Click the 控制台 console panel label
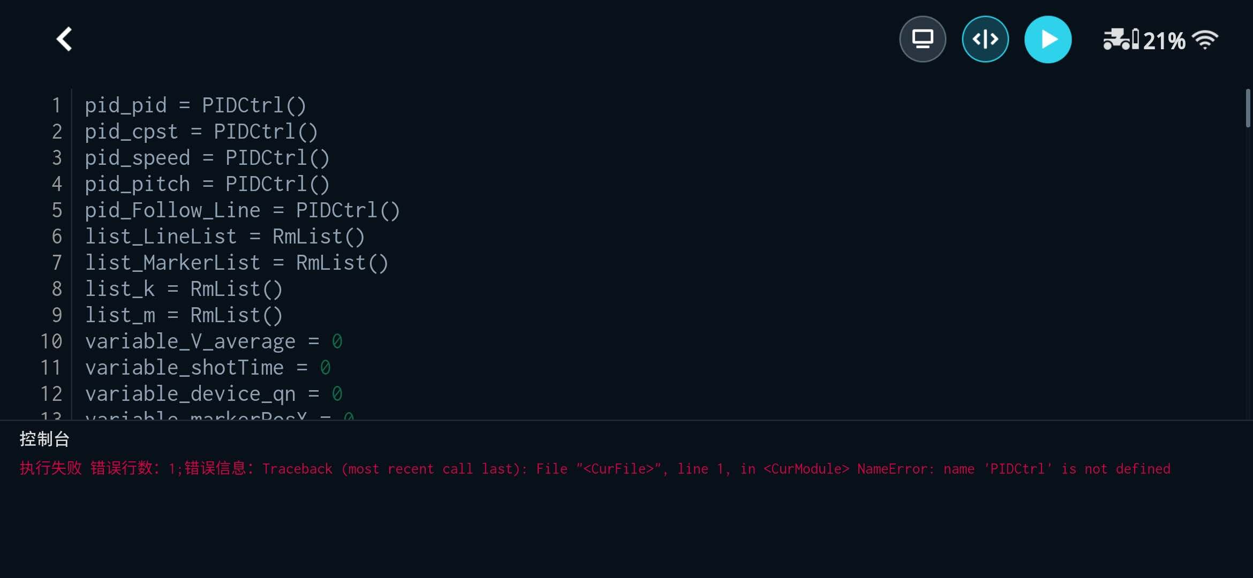Image resolution: width=1253 pixels, height=578 pixels. click(x=45, y=438)
